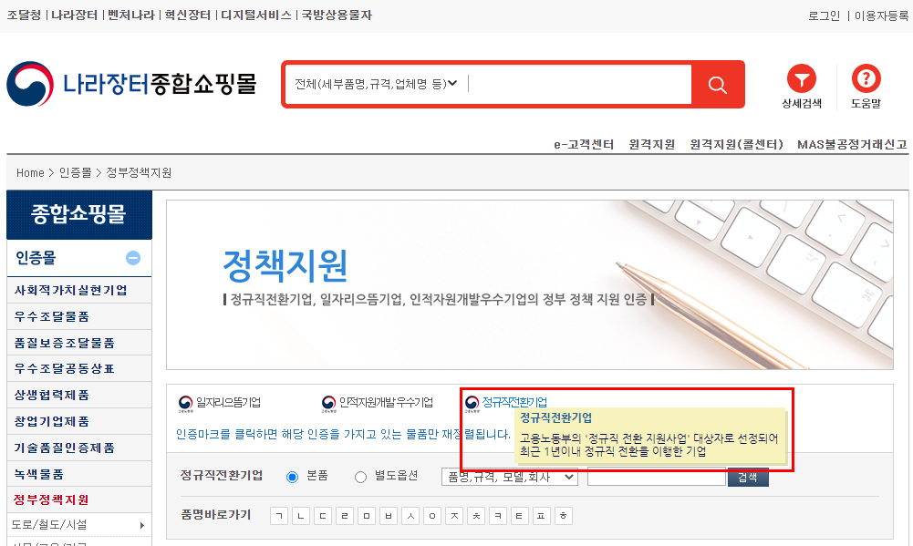Jump to product names starting ㅁ
The width and height of the screenshot is (913, 546).
click(367, 516)
